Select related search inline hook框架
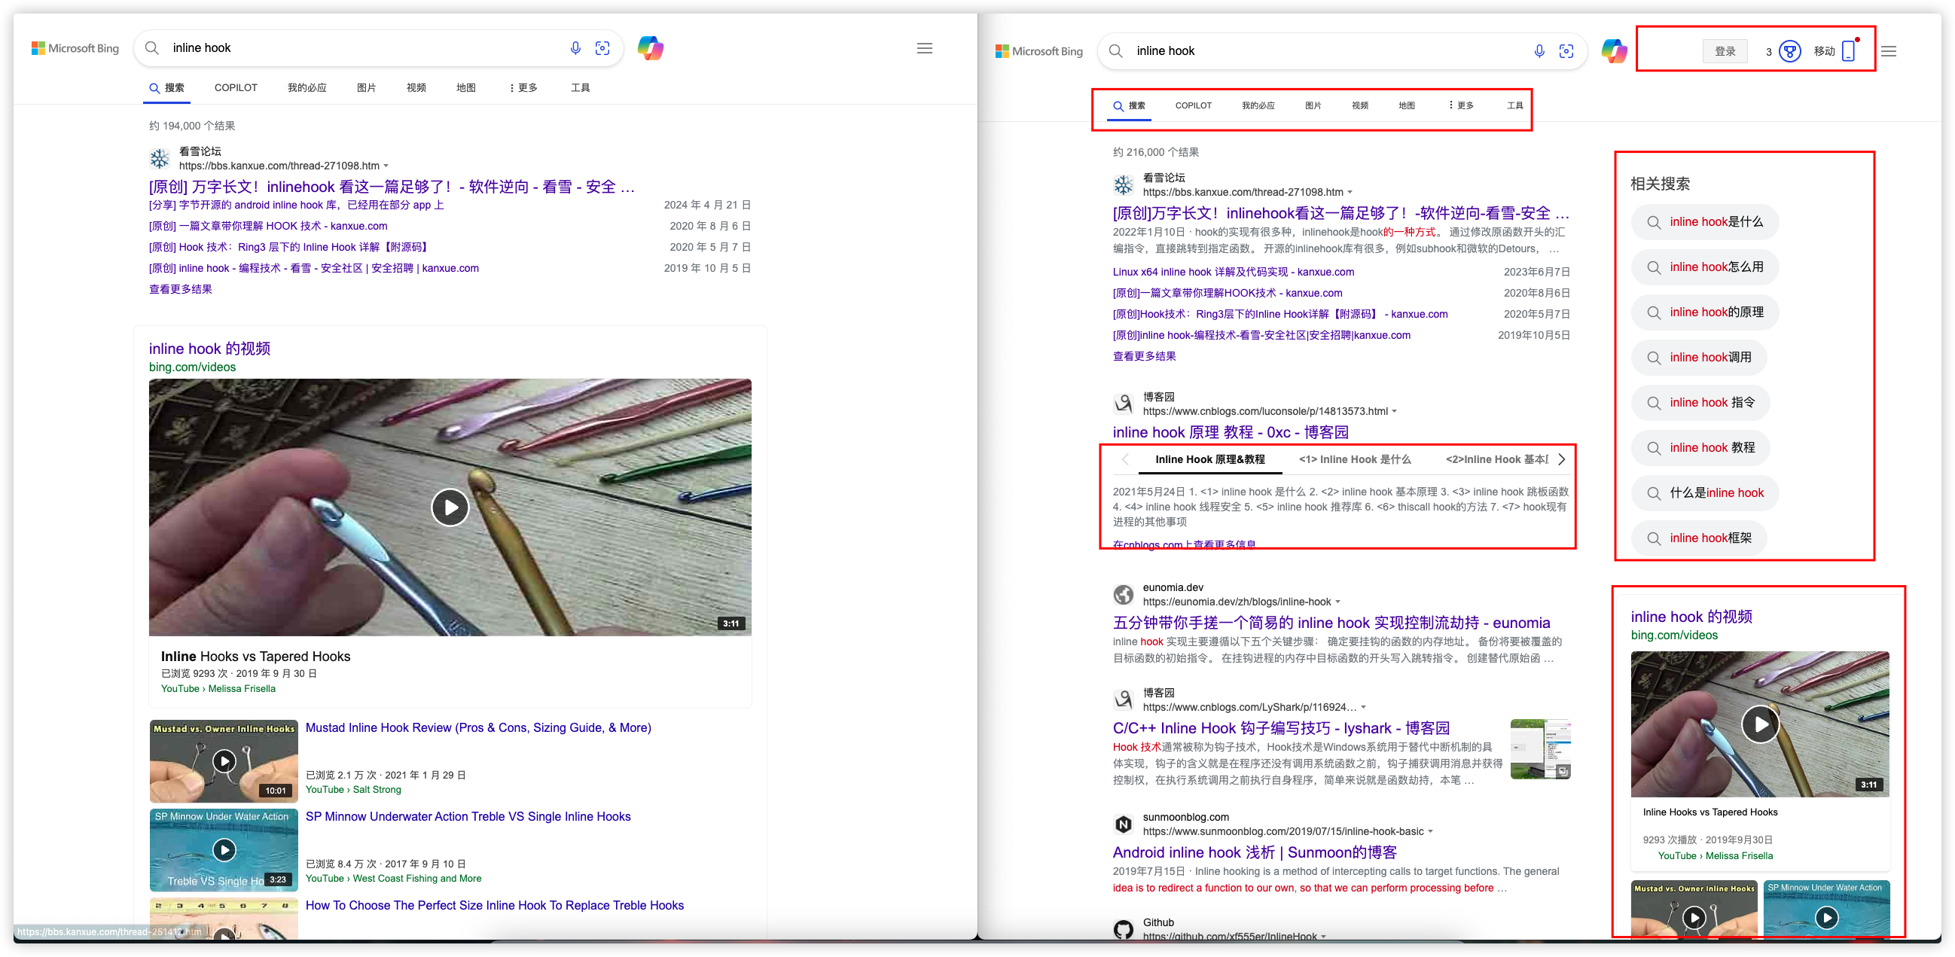Screen dimensions: 1955x957 pos(1698,538)
